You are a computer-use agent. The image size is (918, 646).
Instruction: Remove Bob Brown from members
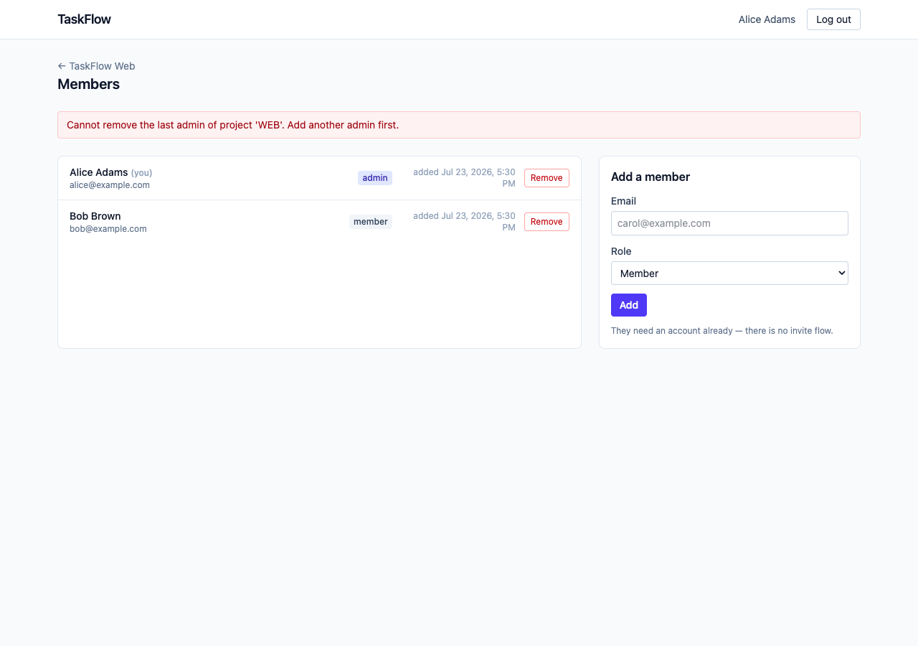546,222
